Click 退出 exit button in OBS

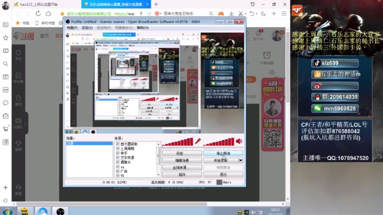click(223, 174)
